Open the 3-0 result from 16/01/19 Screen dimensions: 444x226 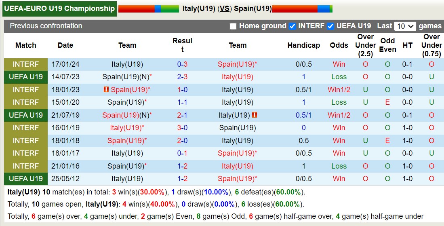[182, 128]
